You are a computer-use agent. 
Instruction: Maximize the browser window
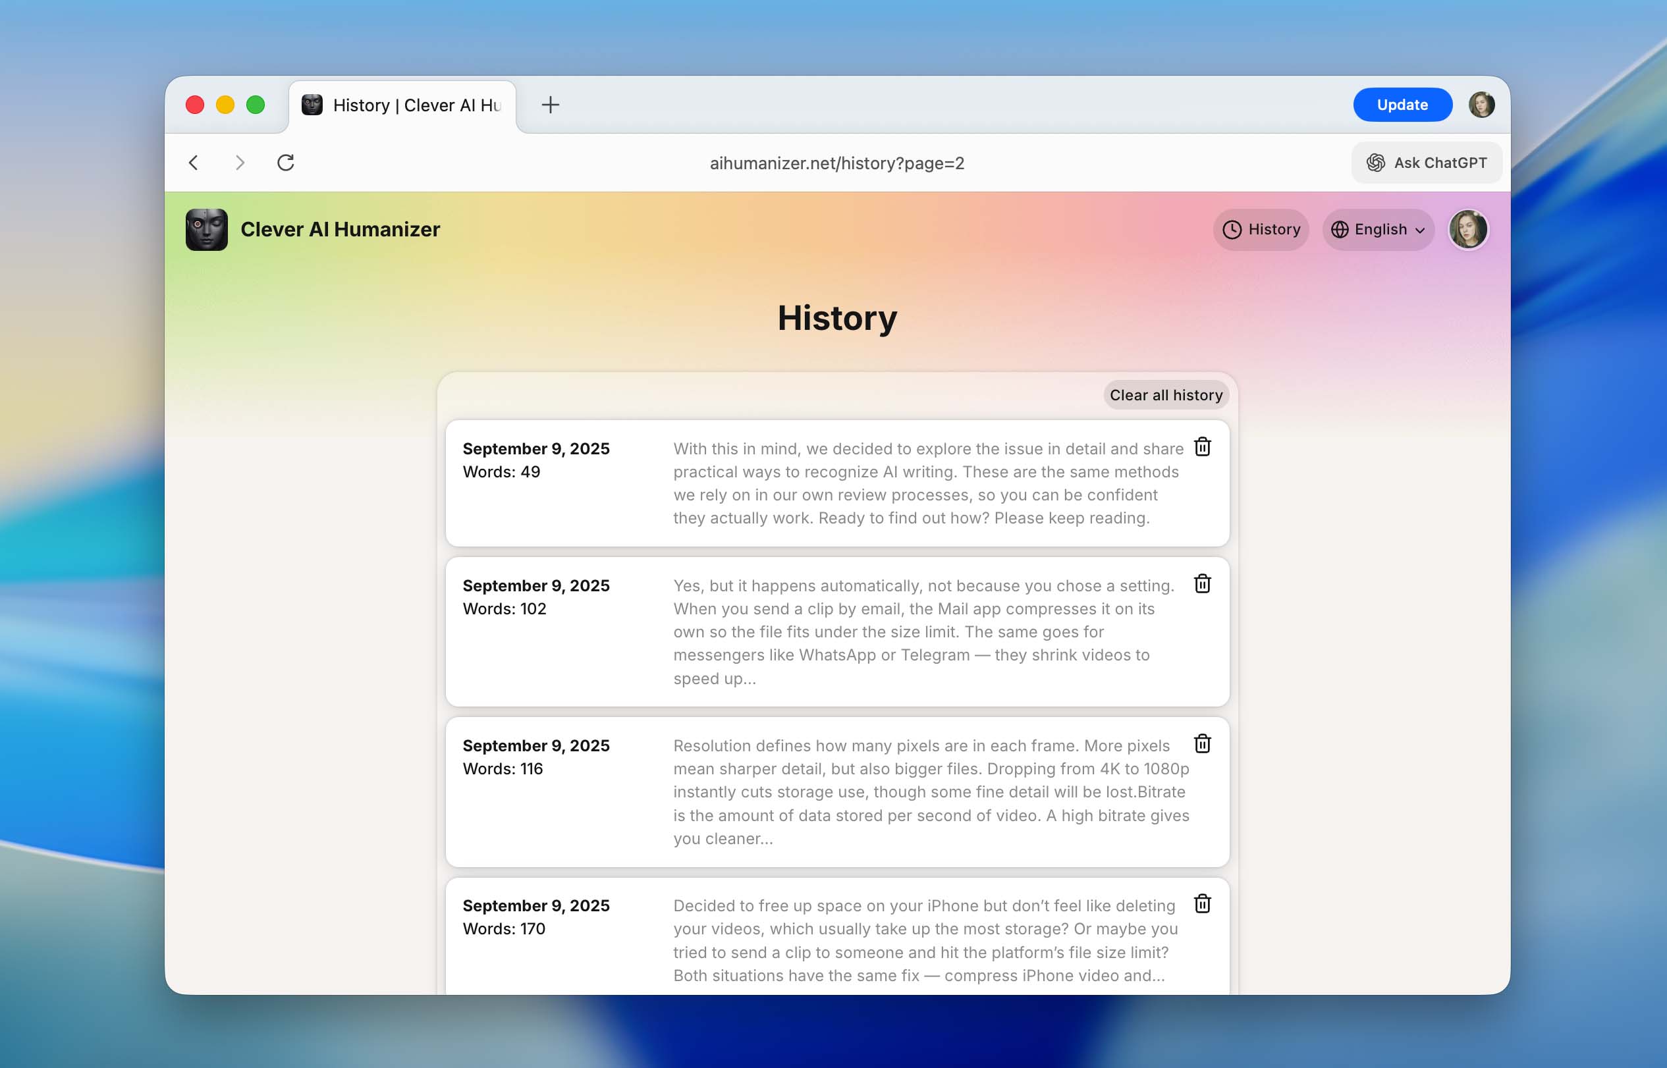point(256,105)
